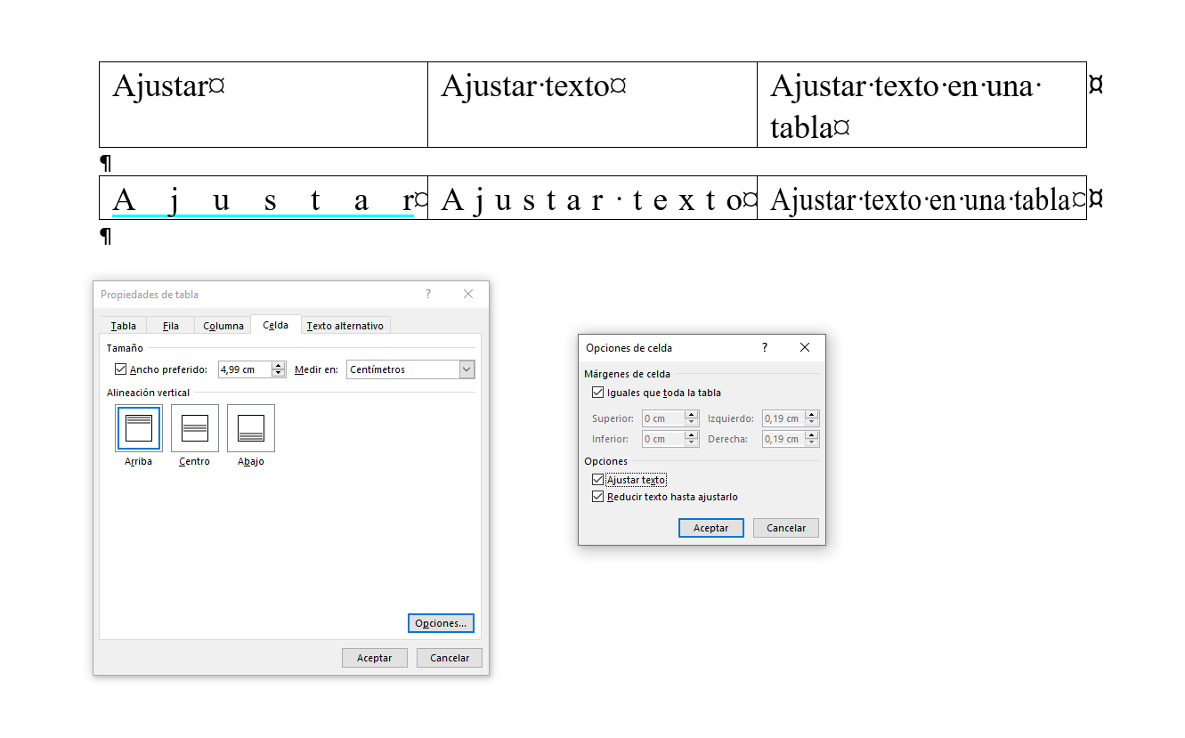Uncheck Iguales que toda la tabla

click(x=597, y=393)
